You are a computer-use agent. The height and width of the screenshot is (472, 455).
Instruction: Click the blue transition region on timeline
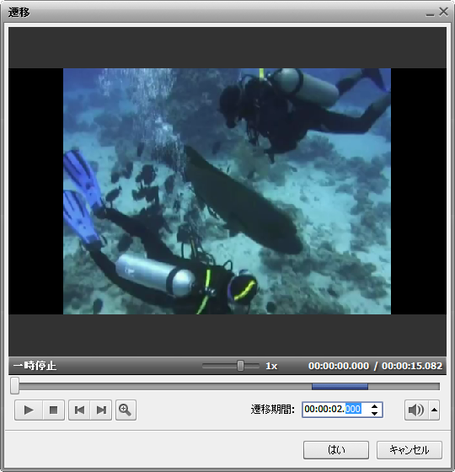pos(340,387)
